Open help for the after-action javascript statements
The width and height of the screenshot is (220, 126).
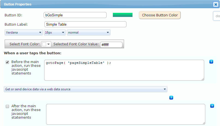coord(212,106)
